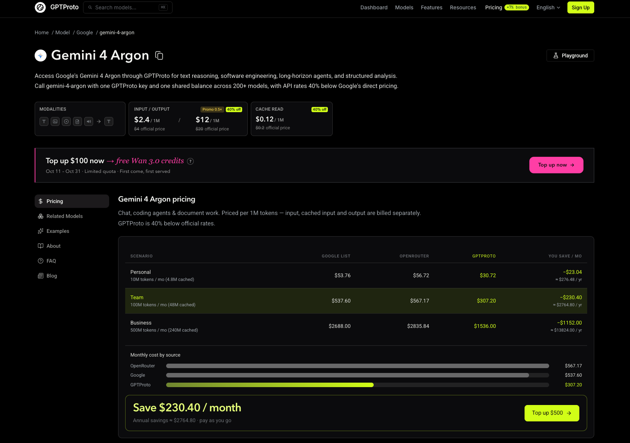
Task: Open the Features nav item
Action: click(431, 7)
